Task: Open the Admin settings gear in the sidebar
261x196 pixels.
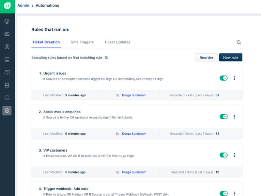Action: (7, 111)
